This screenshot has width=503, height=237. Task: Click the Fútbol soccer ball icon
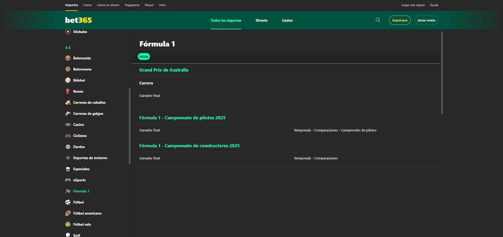click(68, 202)
